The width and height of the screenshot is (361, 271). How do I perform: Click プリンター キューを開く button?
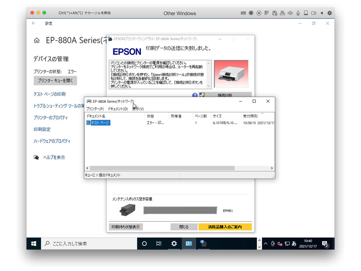[x=55, y=81]
